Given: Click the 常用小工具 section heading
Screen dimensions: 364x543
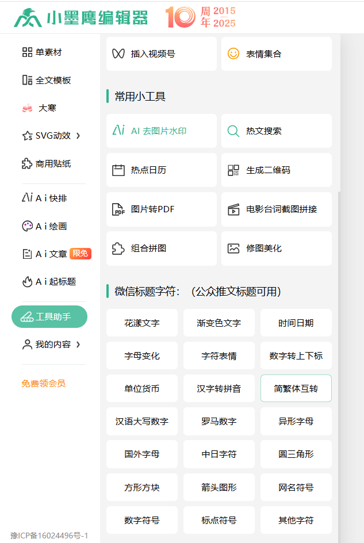Looking at the screenshot, I should [x=140, y=96].
